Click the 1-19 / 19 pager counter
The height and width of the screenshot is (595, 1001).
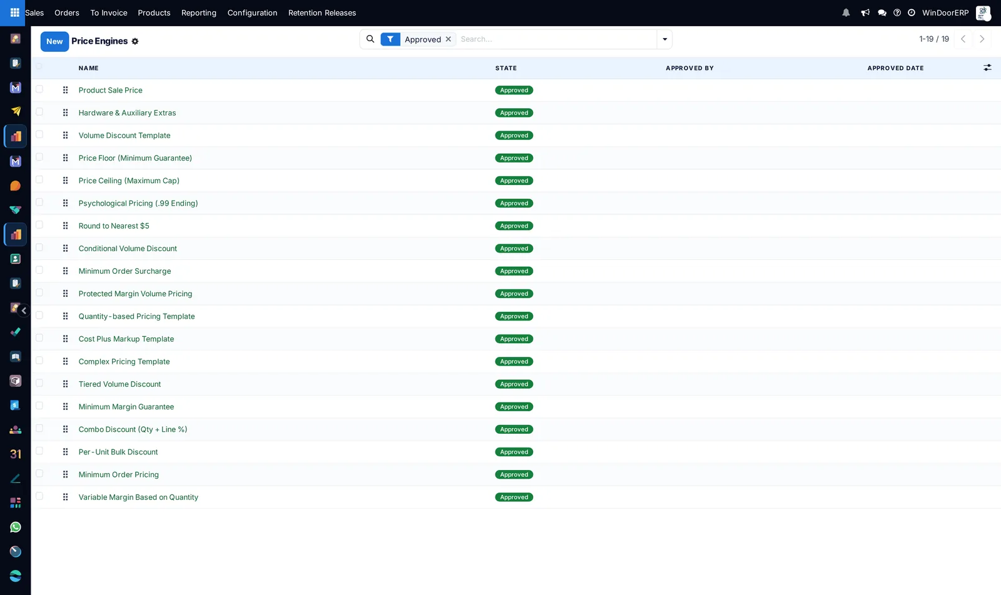934,39
